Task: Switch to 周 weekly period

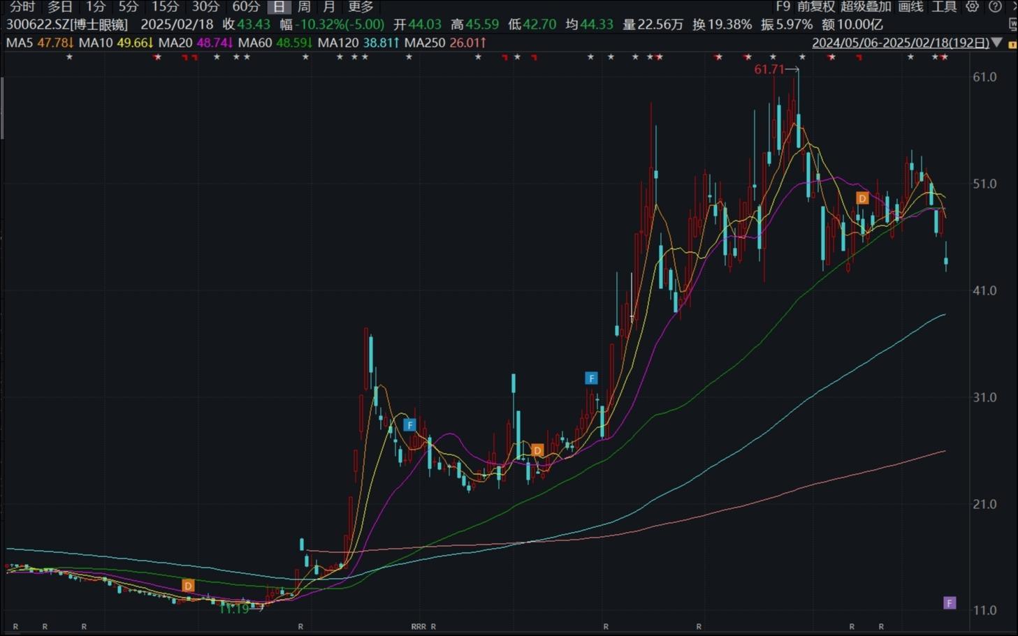Action: pos(304,7)
